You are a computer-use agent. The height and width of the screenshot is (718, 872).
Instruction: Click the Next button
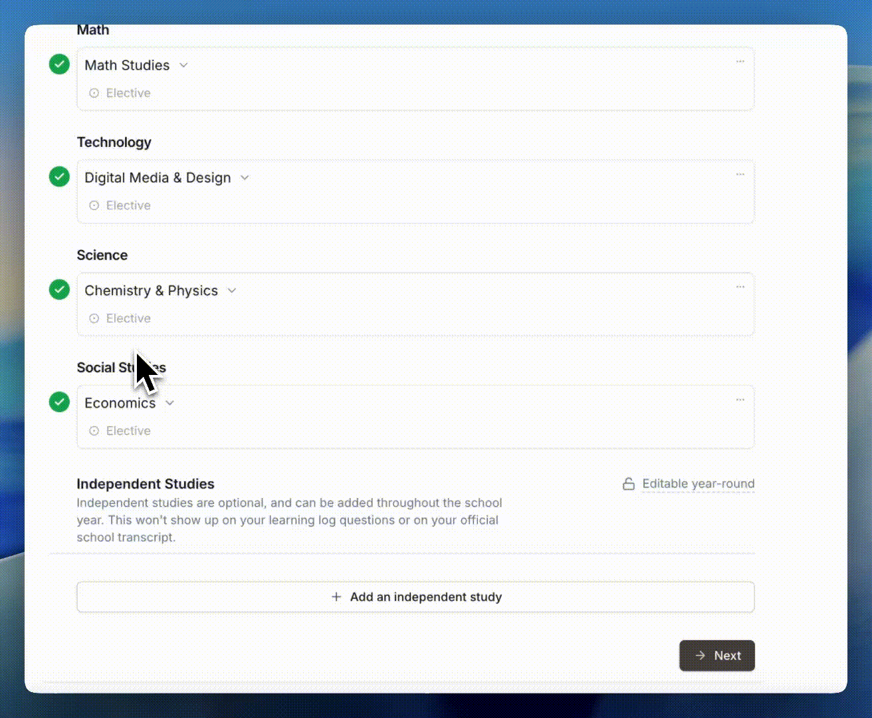tap(716, 656)
